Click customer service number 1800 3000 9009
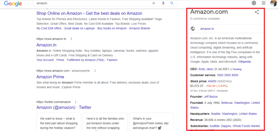This screenshot has width=279, height=131. pos(228,75)
